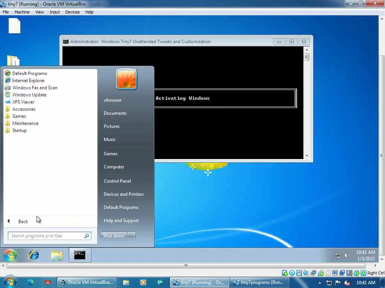
Task: Click host action center flag icon
Action: tap(338, 282)
